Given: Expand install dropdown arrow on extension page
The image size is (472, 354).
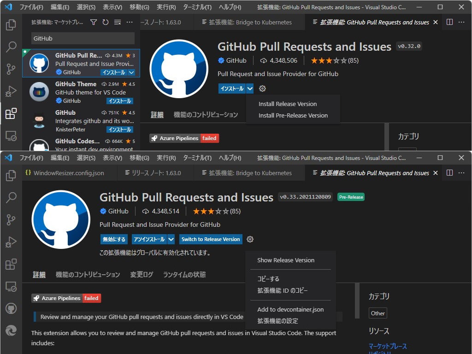Looking at the screenshot, I should click(x=250, y=88).
